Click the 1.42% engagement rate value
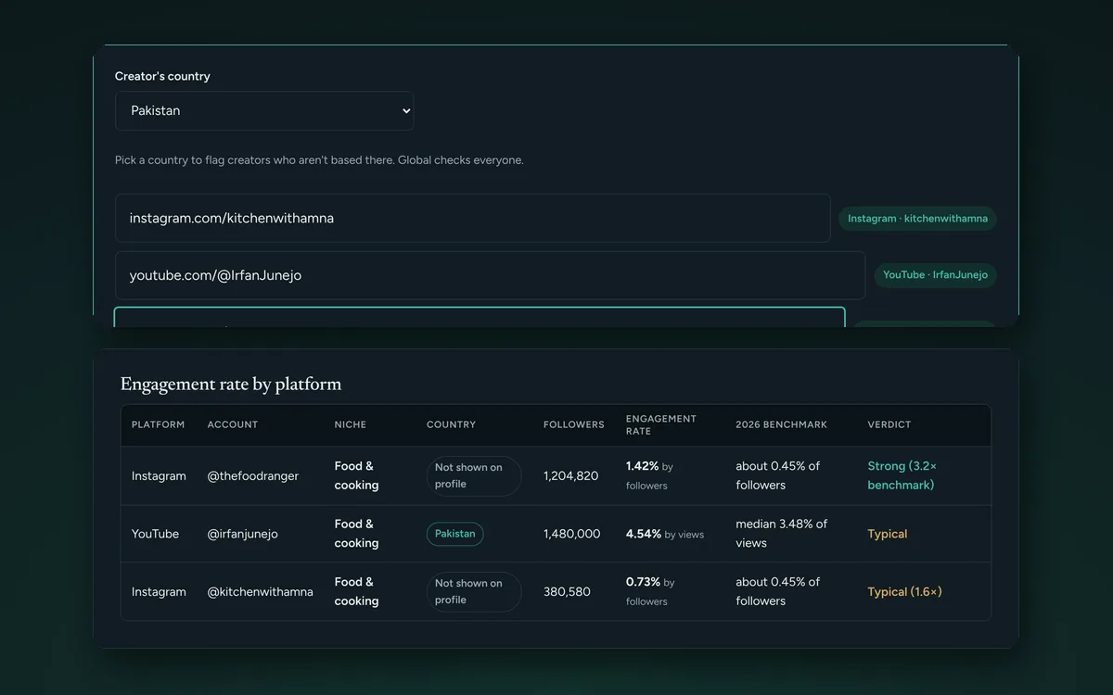The width and height of the screenshot is (1113, 695). tap(643, 466)
